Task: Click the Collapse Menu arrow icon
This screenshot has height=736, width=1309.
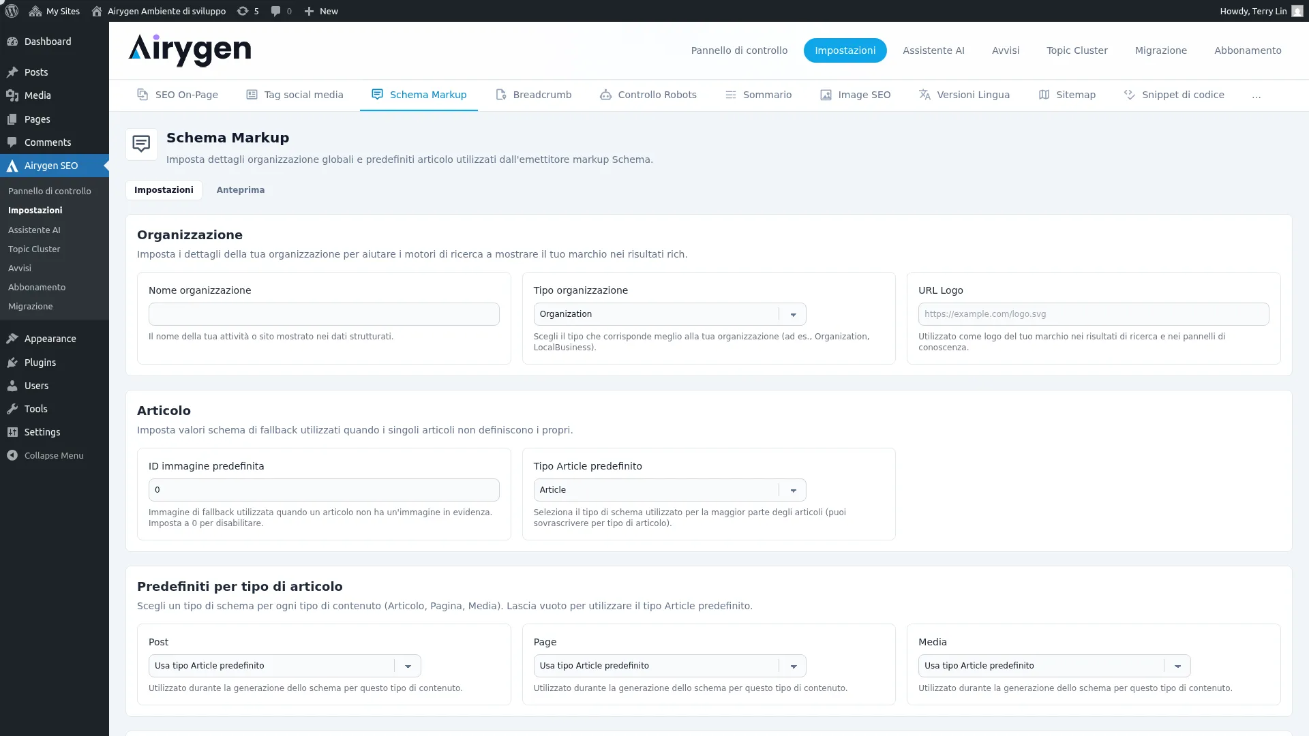Action: click(x=12, y=455)
